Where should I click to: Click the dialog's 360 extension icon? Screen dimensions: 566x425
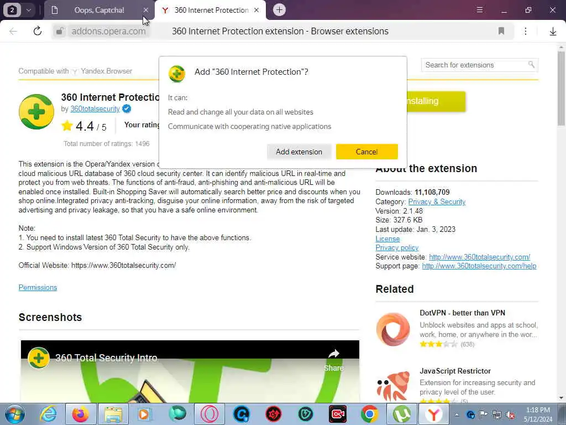[177, 74]
